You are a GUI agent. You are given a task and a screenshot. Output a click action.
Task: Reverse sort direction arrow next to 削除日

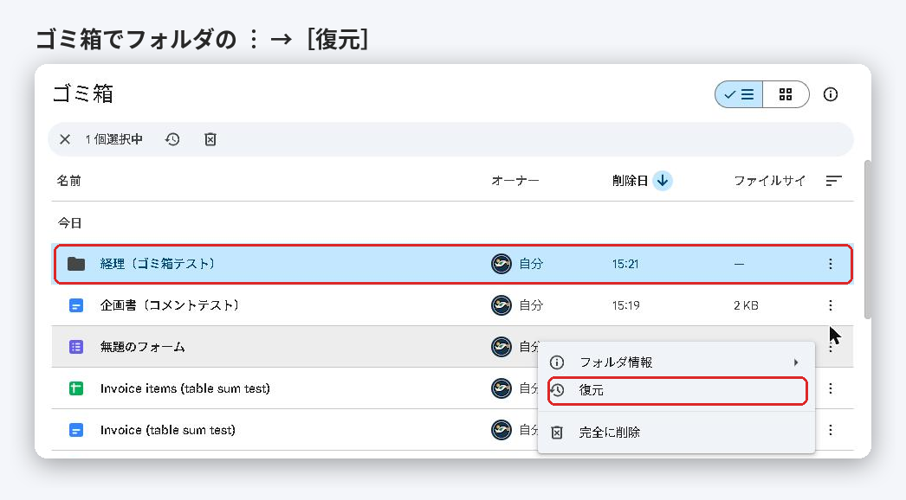(x=663, y=181)
